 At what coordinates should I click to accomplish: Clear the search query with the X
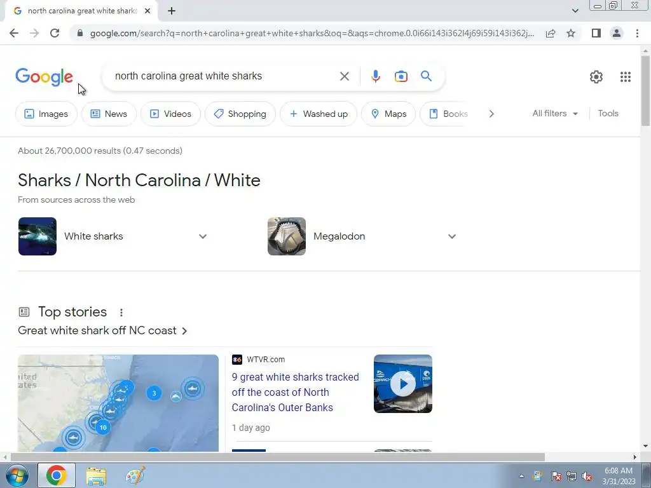(344, 76)
